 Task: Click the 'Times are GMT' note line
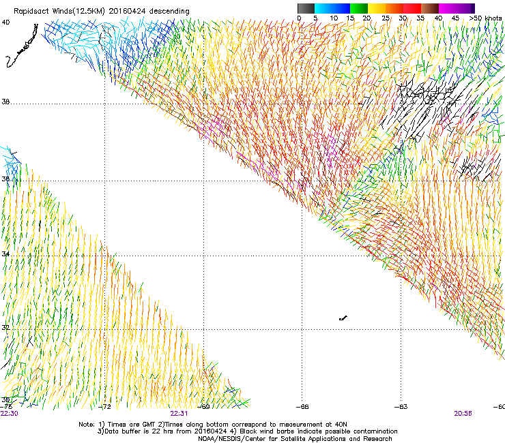pos(213,425)
